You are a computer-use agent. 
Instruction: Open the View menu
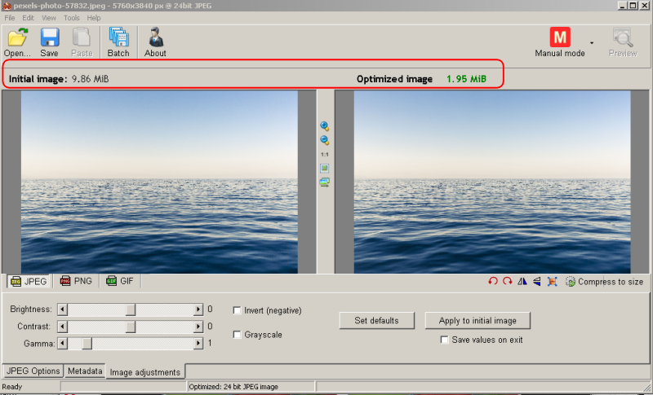[x=49, y=18]
